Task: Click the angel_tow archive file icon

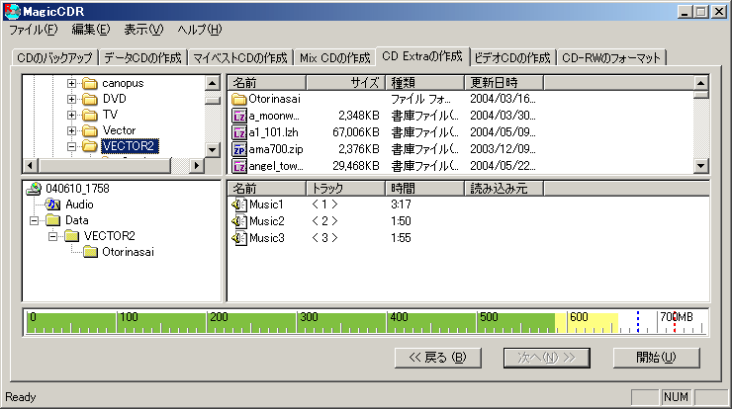Action: tap(239, 166)
